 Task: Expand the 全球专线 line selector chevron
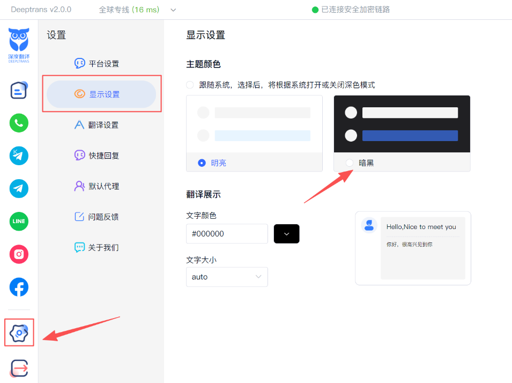pos(173,10)
